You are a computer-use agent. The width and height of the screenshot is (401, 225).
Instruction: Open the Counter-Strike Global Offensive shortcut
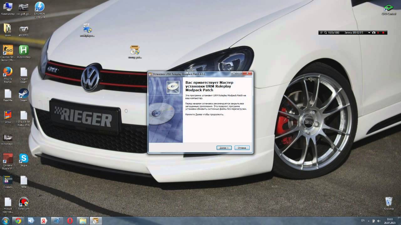tap(8, 53)
